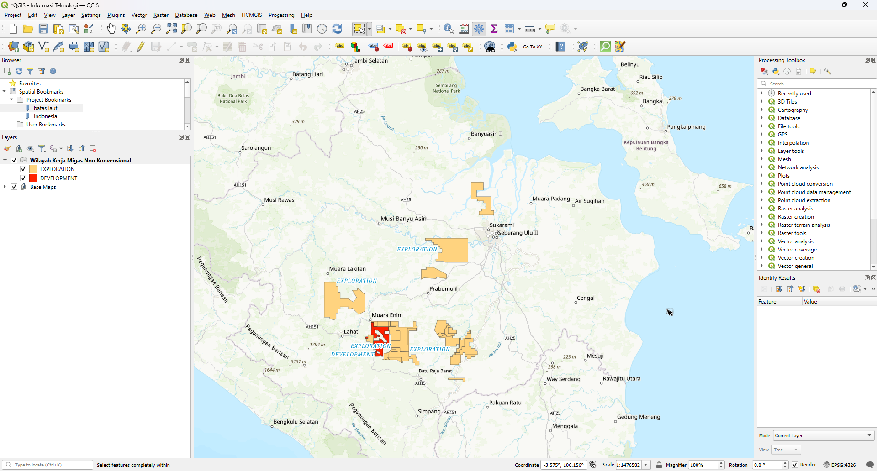
Task: Disable the Render checkbox in status bar
Action: 795,465
